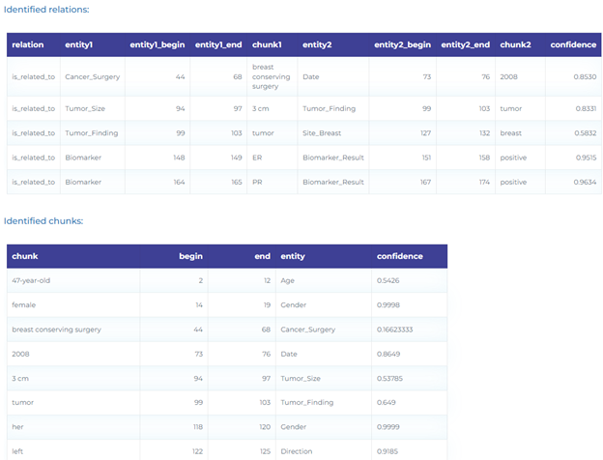
Task: Select the 'breast conserving surgery' chunk1 cell
Action: pyautogui.click(x=272, y=76)
